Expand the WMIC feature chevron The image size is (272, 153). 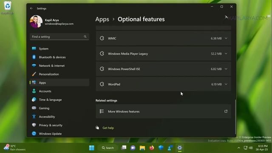click(x=226, y=38)
